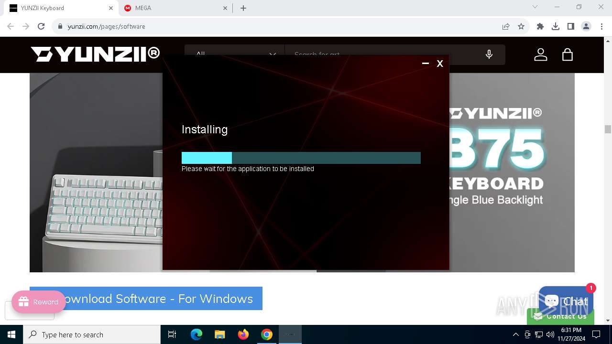Screen dimensions: 612x344
Task: Open the account login icon
Action: pyautogui.click(x=541, y=54)
